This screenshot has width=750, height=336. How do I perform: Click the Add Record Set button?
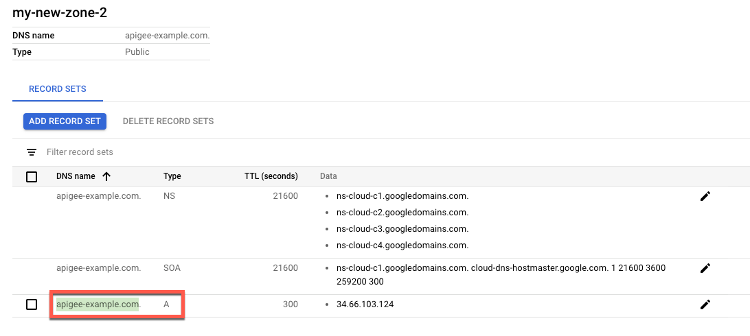(x=65, y=121)
